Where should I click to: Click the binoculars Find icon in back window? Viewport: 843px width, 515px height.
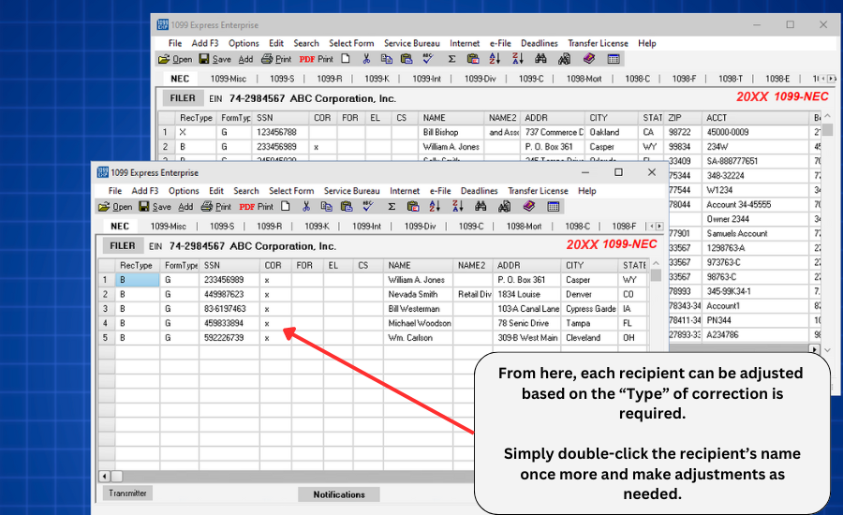[x=540, y=59]
